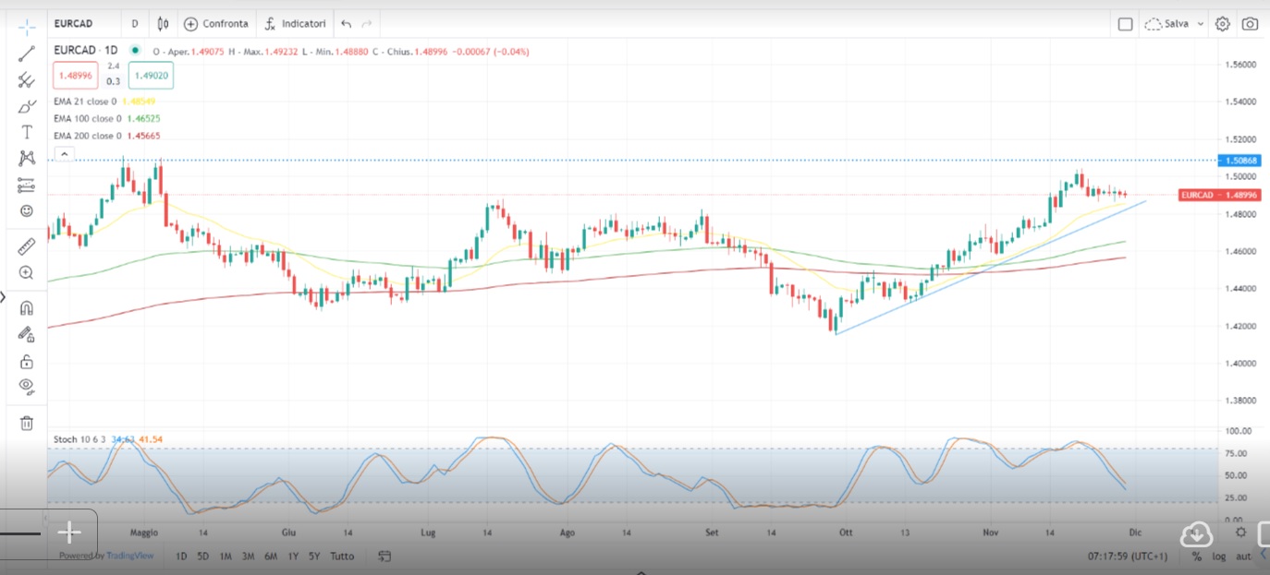1270x575 pixels.
Task: Toggle lock all drawing tools
Action: (x=27, y=361)
